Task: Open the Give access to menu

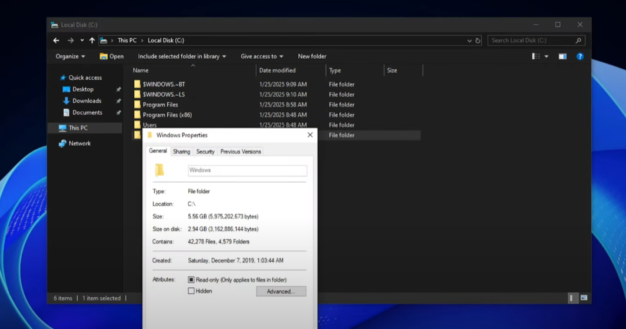Action: [262, 56]
